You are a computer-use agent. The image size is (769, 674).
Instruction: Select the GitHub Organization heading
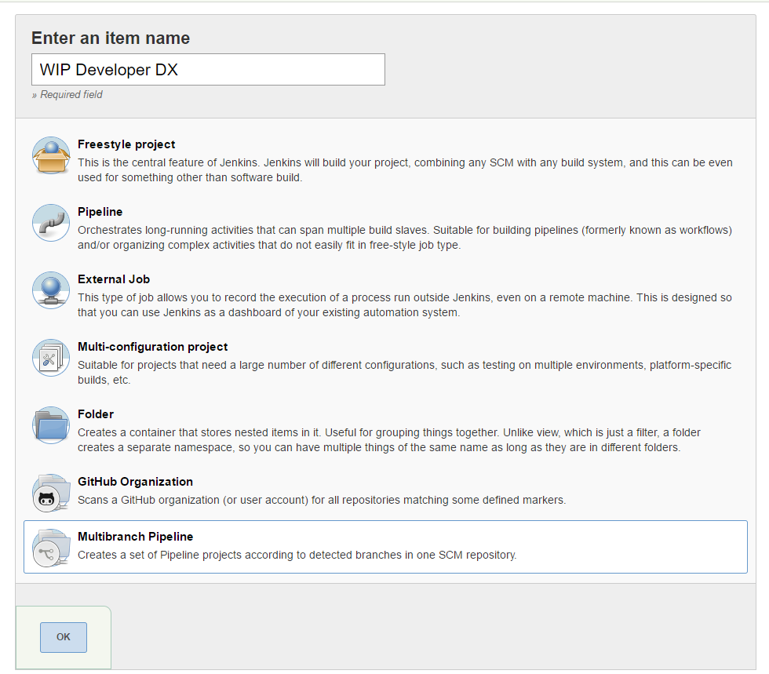click(135, 481)
